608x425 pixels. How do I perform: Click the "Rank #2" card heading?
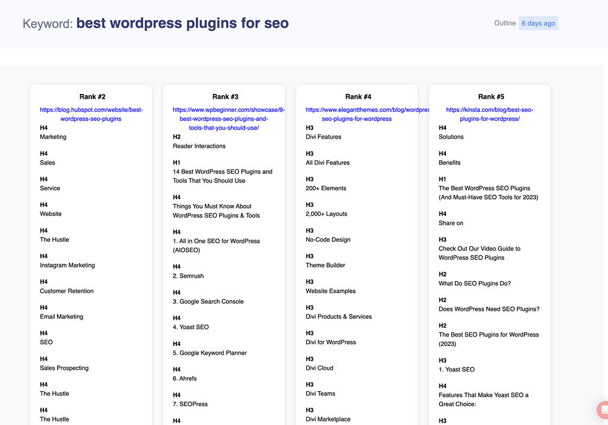(x=92, y=97)
